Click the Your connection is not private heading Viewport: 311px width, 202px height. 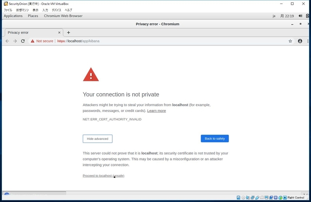click(121, 94)
